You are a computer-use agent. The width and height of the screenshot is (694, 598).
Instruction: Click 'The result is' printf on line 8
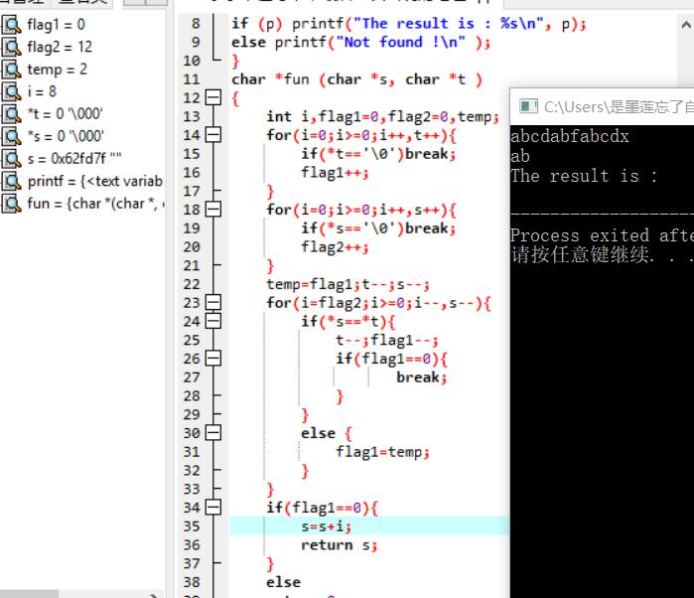point(408,24)
